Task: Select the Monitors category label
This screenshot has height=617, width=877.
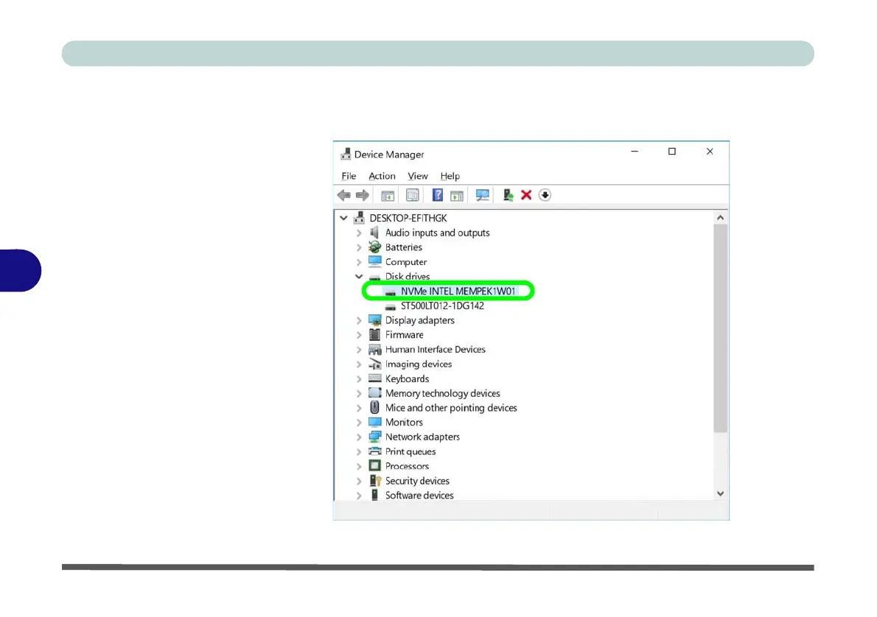Action: point(404,423)
